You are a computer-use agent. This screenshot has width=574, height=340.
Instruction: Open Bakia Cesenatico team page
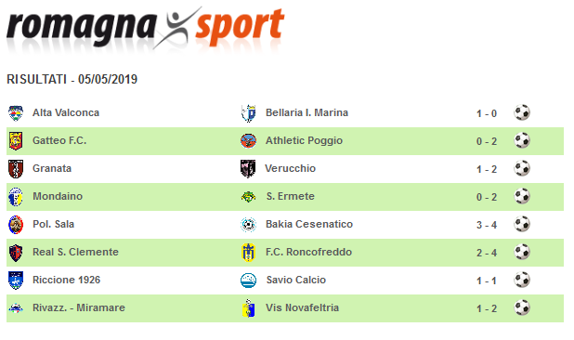click(309, 224)
